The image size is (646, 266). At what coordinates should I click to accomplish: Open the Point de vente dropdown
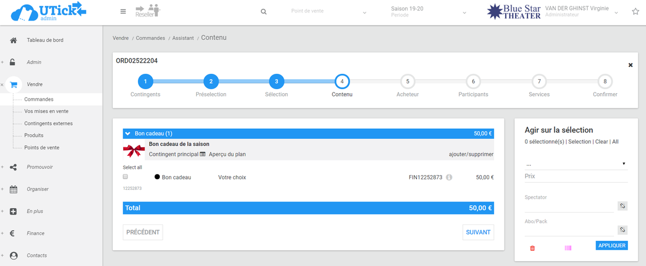[x=329, y=12]
